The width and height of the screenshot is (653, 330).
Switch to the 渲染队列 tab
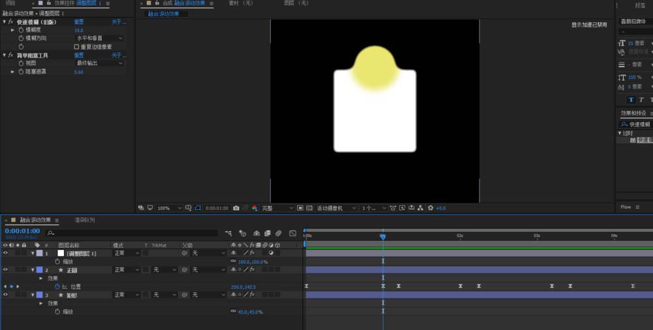coord(84,220)
